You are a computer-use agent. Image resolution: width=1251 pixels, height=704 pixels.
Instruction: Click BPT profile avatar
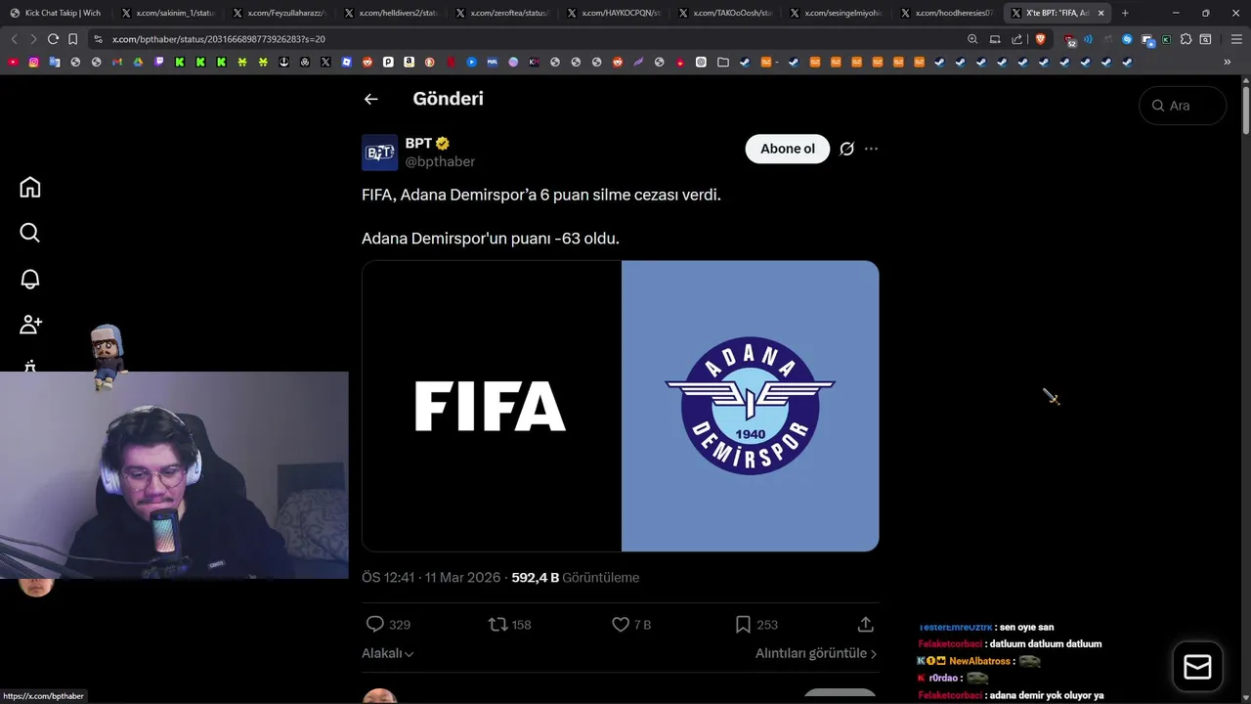[x=380, y=153]
